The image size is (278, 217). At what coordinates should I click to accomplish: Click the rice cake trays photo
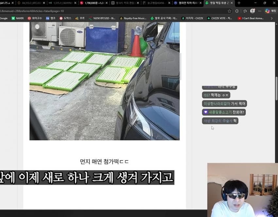pos(104,81)
